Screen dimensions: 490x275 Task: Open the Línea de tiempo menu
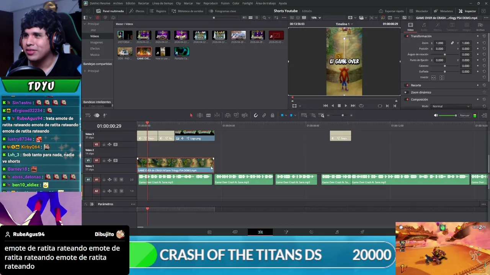pyautogui.click(x=163, y=3)
